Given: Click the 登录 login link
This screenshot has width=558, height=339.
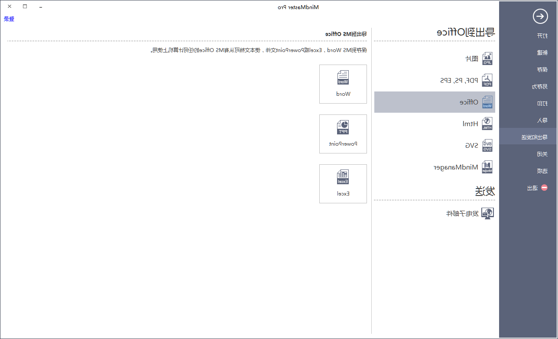Looking at the screenshot, I should pos(9,19).
